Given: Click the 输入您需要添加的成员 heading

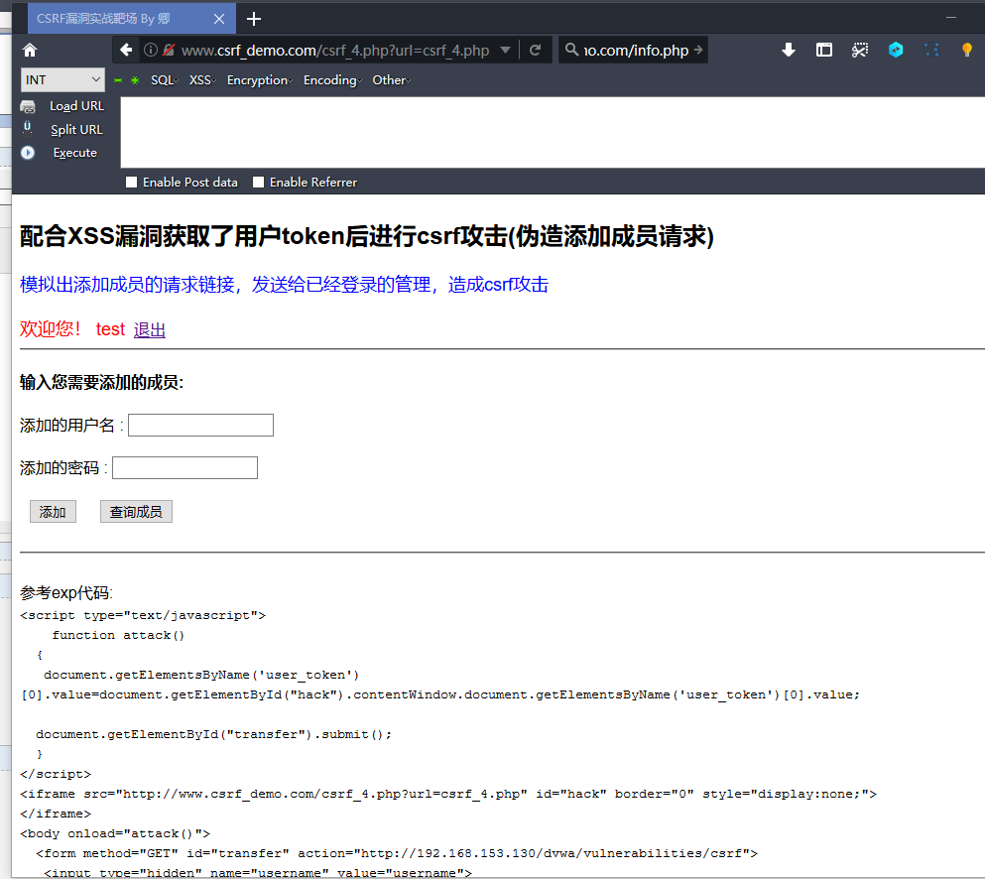Looking at the screenshot, I should pos(101,382).
